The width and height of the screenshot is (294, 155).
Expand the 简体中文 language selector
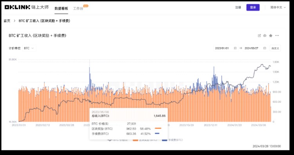pyautogui.click(x=278, y=7)
